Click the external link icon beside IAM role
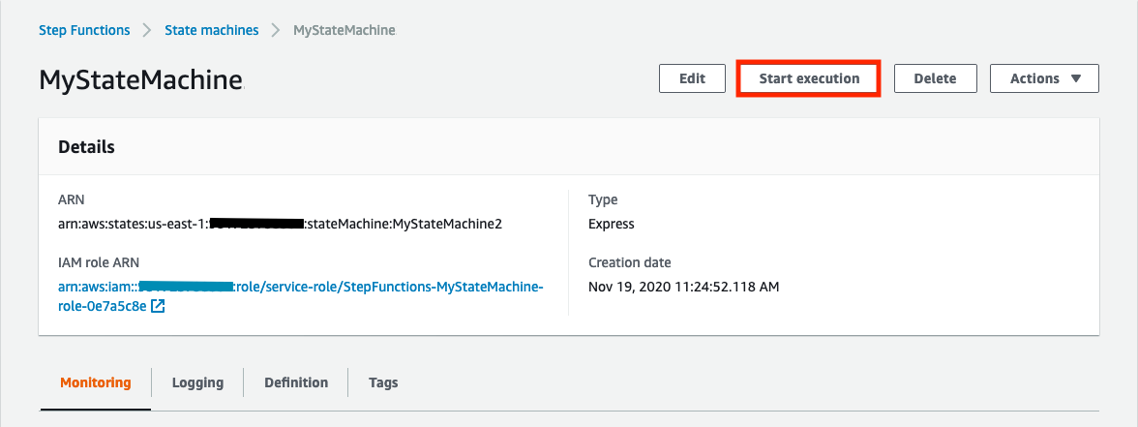 158,307
